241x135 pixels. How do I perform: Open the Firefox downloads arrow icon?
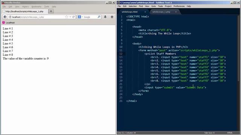click(105, 17)
